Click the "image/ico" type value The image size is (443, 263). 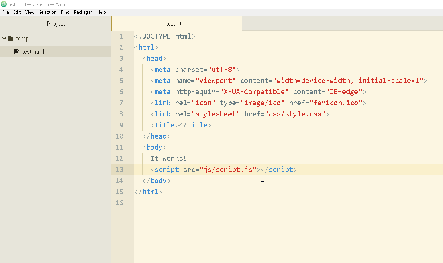[263, 103]
